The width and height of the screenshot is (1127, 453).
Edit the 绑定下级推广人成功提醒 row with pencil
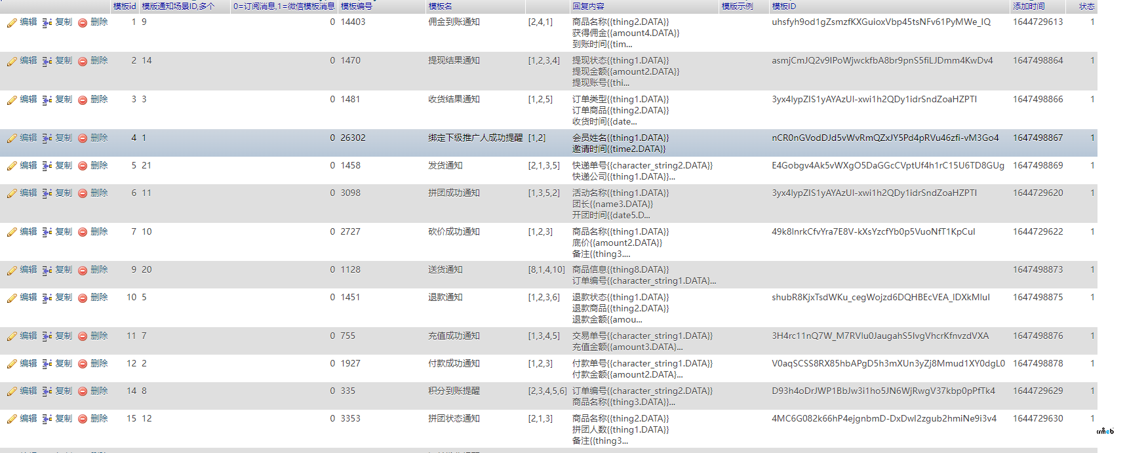click(12, 139)
